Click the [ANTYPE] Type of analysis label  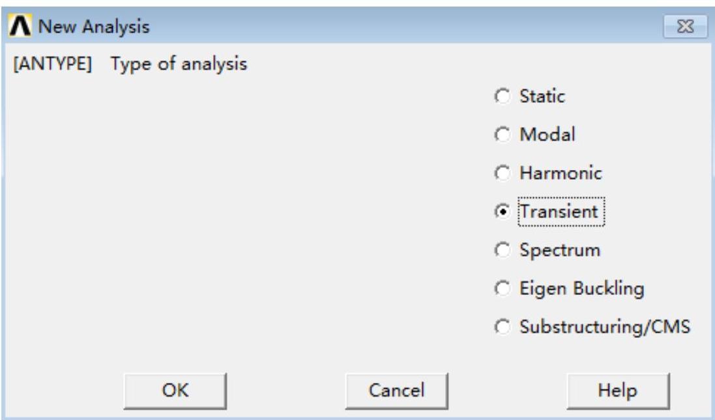click(130, 66)
